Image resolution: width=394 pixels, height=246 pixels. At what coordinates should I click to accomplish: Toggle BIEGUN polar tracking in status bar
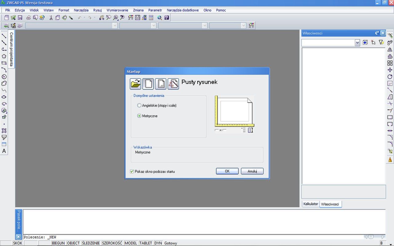pyautogui.click(x=58, y=243)
